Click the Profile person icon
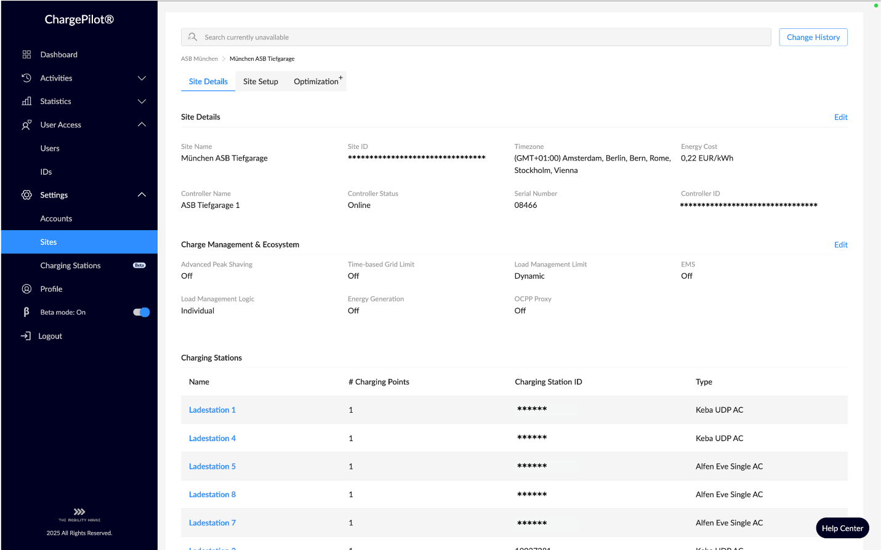Screen dimensions: 881x550 (x=26, y=289)
